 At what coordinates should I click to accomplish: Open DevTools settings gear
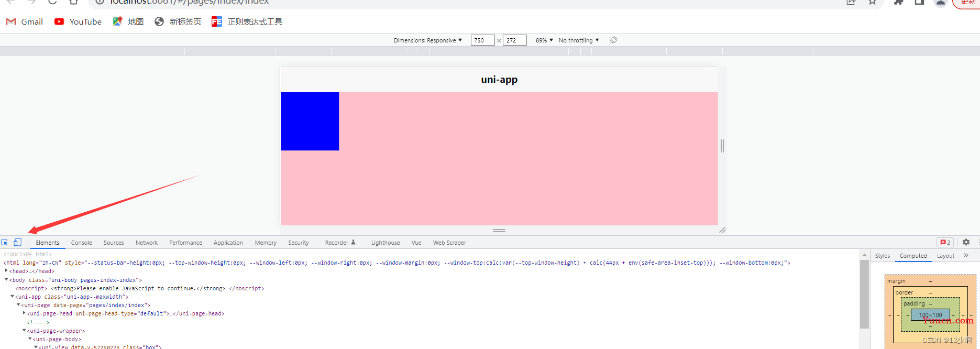(966, 242)
